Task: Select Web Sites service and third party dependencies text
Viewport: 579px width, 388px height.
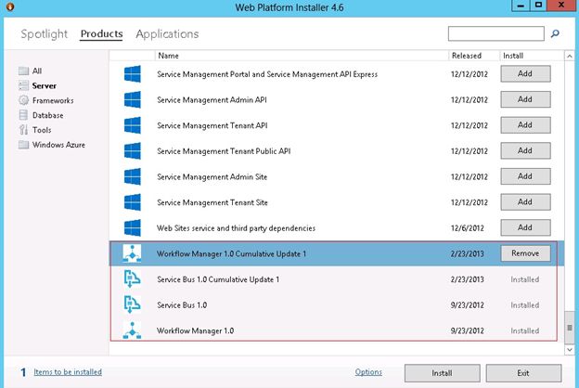Action: pyautogui.click(x=236, y=228)
